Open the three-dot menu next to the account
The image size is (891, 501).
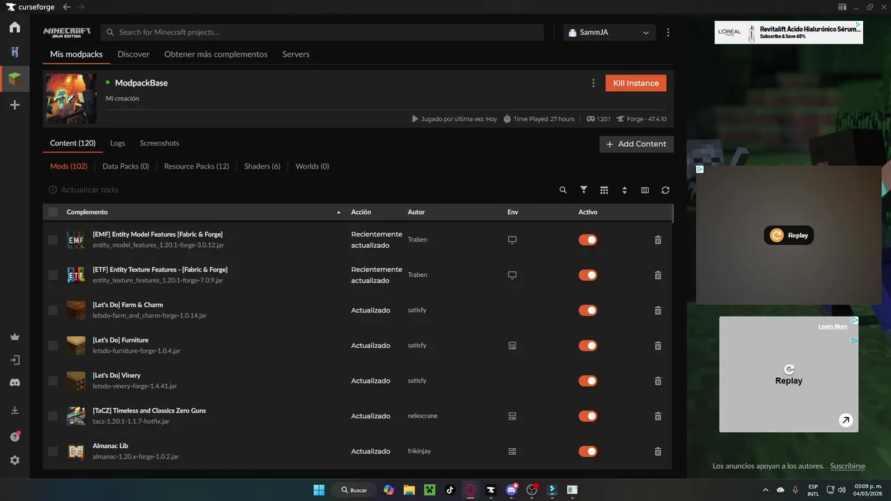click(x=668, y=33)
